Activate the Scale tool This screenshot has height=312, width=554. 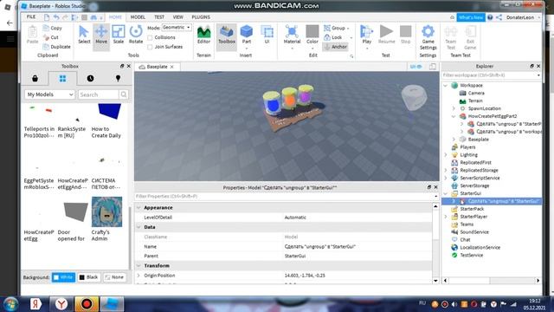click(x=119, y=35)
